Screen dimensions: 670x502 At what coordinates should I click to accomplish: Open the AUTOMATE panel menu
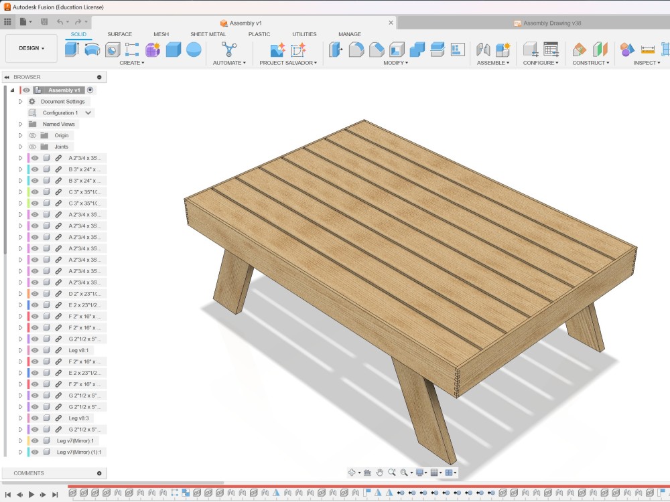coord(229,63)
